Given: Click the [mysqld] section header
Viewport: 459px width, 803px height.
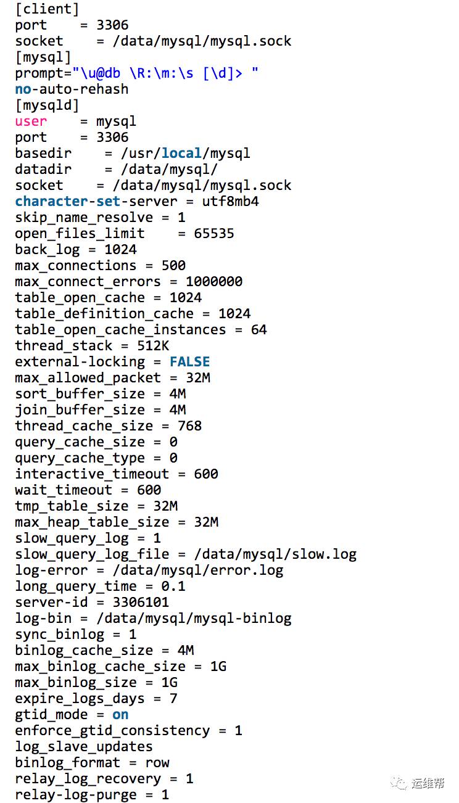Looking at the screenshot, I should point(48,105).
